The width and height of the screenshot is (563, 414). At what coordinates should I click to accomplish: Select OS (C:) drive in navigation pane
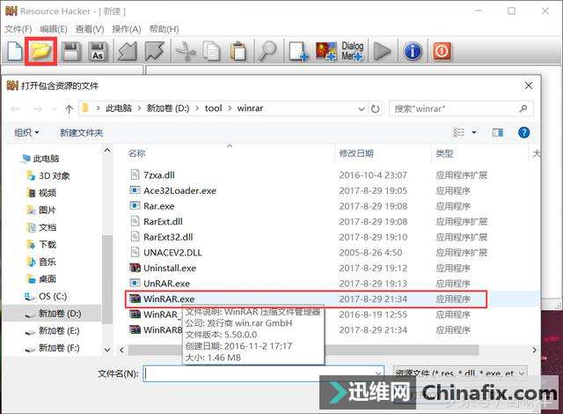tap(46, 297)
